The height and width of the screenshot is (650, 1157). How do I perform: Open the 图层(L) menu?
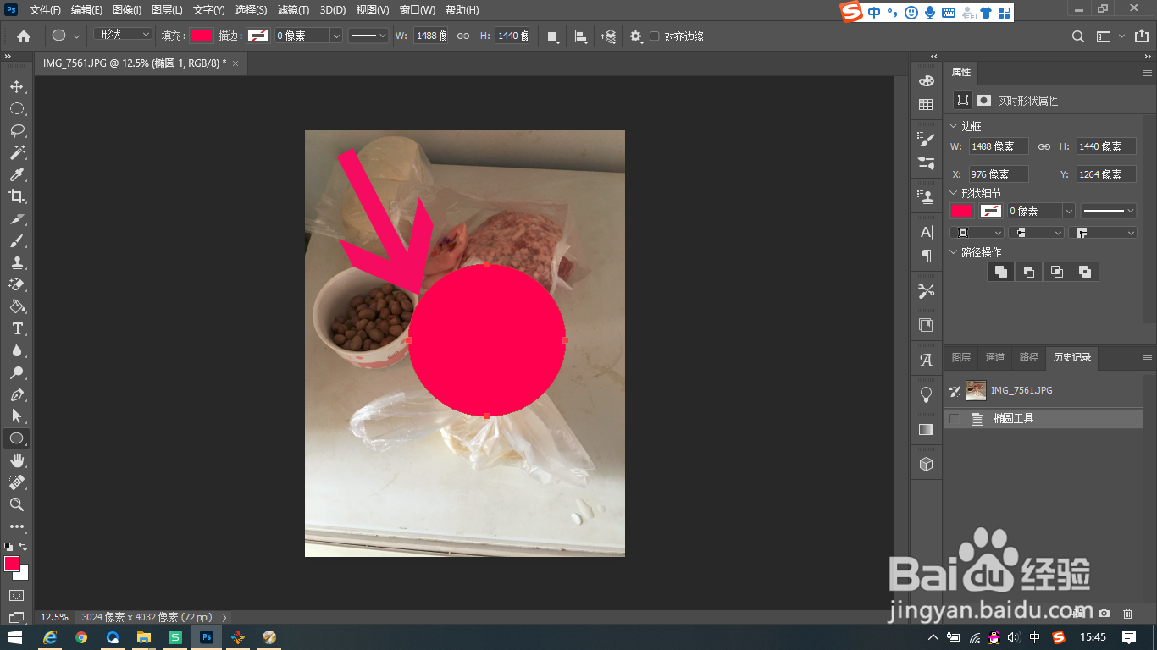coord(167,10)
